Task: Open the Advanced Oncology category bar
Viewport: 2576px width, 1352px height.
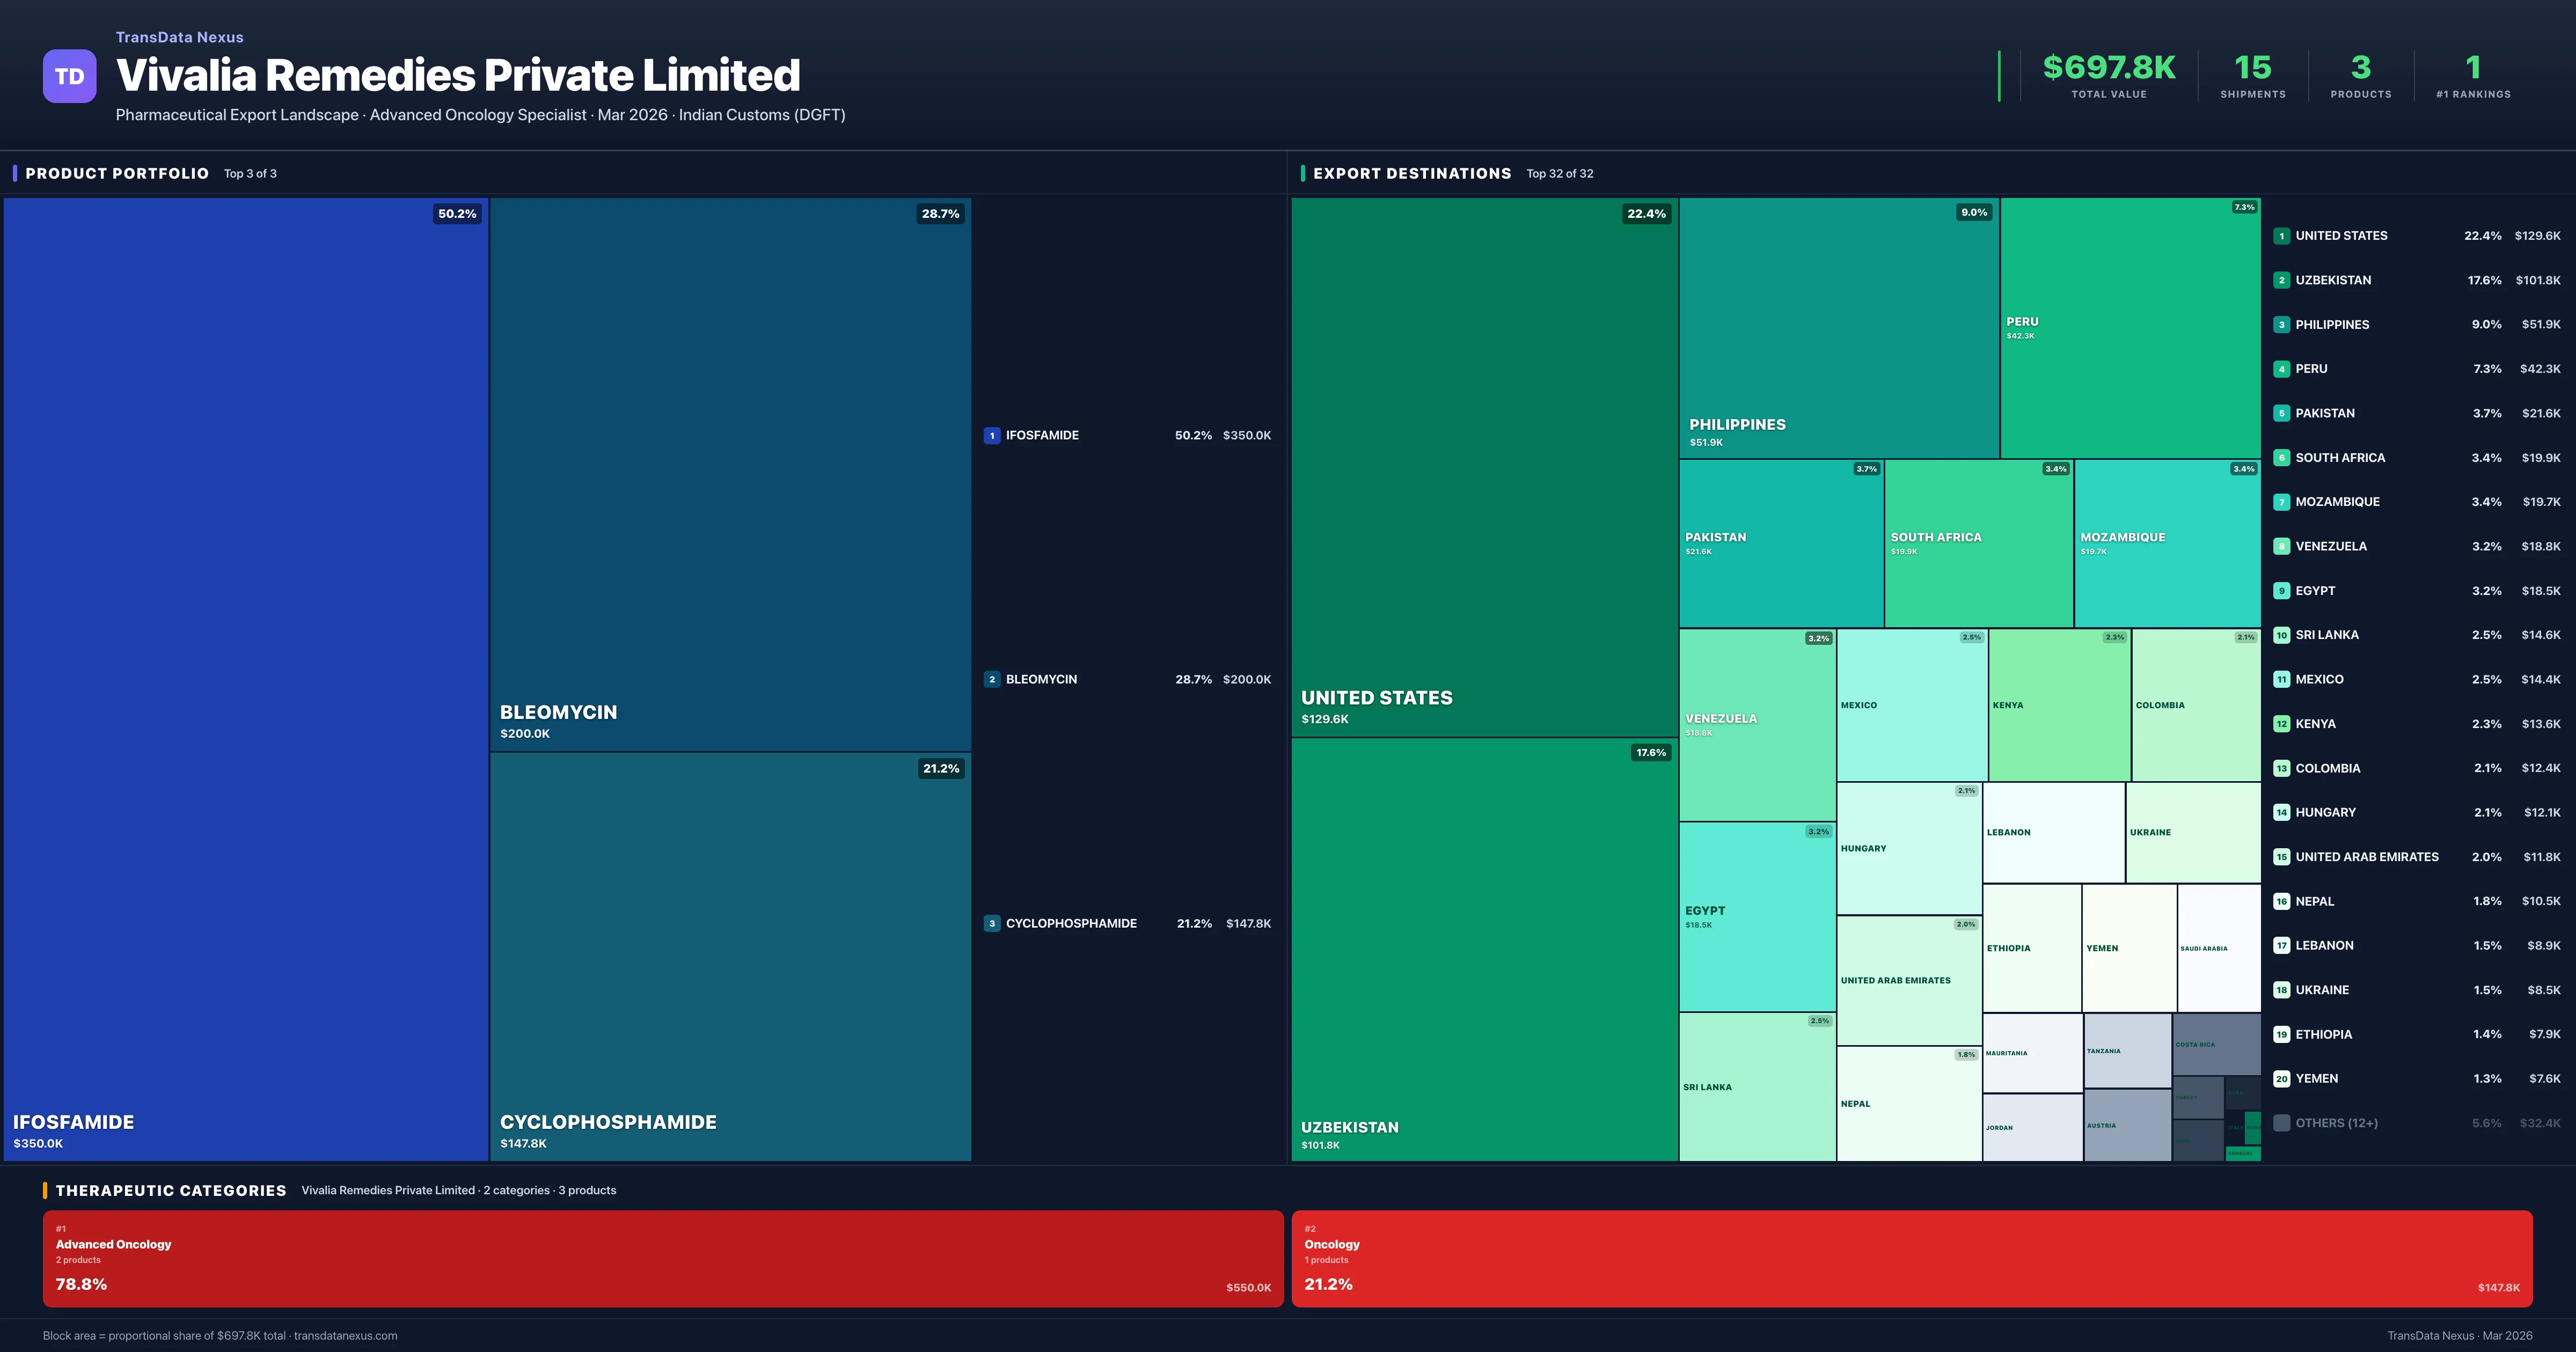Action: pyautogui.click(x=662, y=1258)
